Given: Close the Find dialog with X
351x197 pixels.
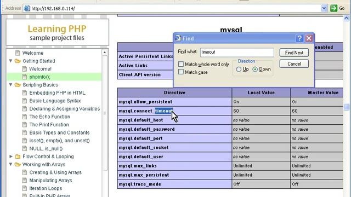Looking at the screenshot, I should 309,38.
